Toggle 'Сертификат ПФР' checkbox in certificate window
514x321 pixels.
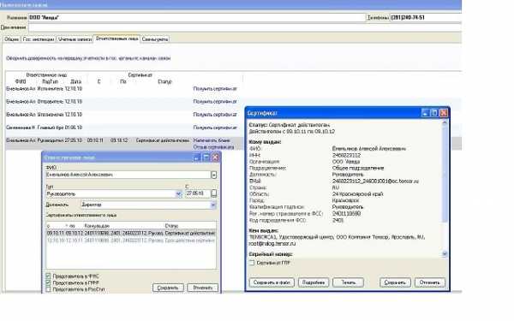tap(252, 263)
